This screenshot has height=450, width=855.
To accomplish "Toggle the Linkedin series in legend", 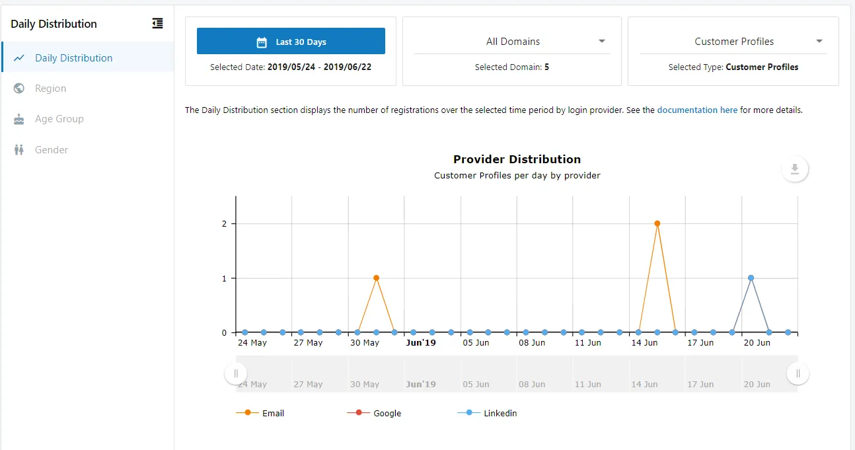I will click(487, 413).
